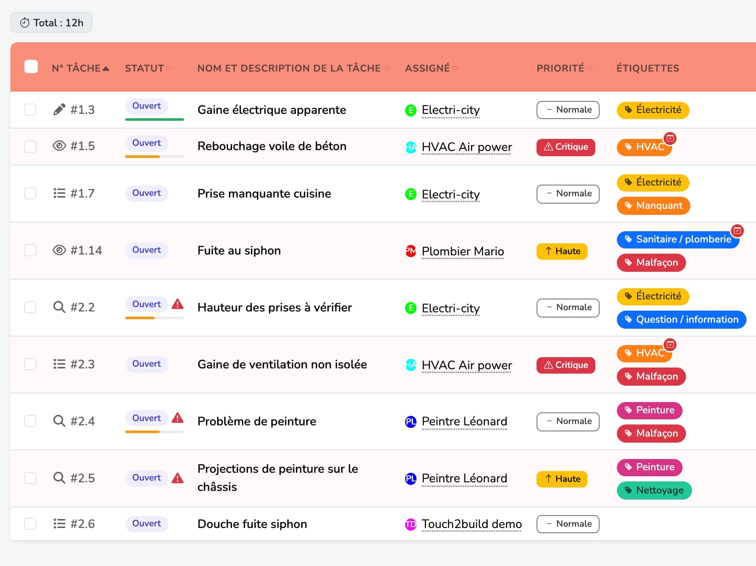Open assignee HVAC Air power on Gaine de ventilation row
The image size is (756, 566).
[467, 365]
